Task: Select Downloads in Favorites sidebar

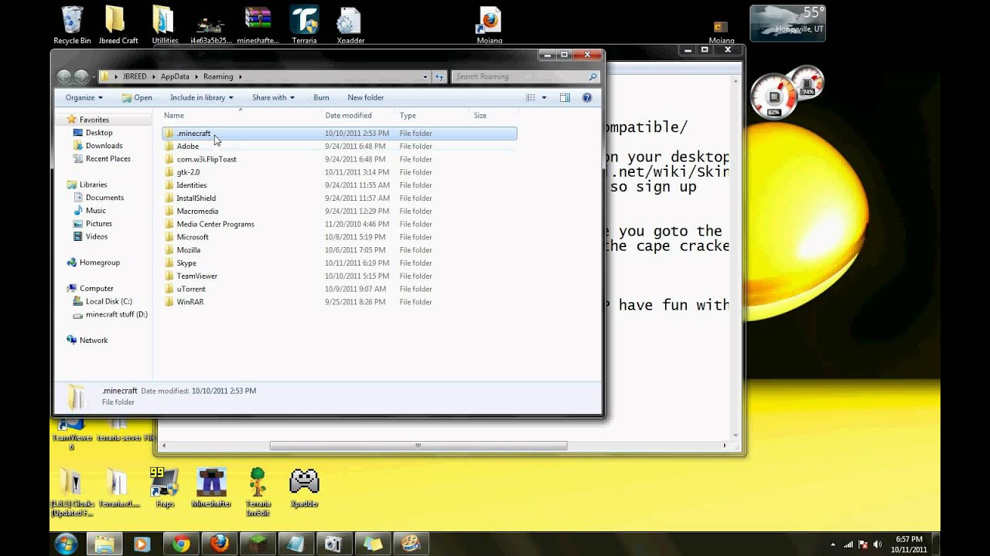Action: [104, 146]
